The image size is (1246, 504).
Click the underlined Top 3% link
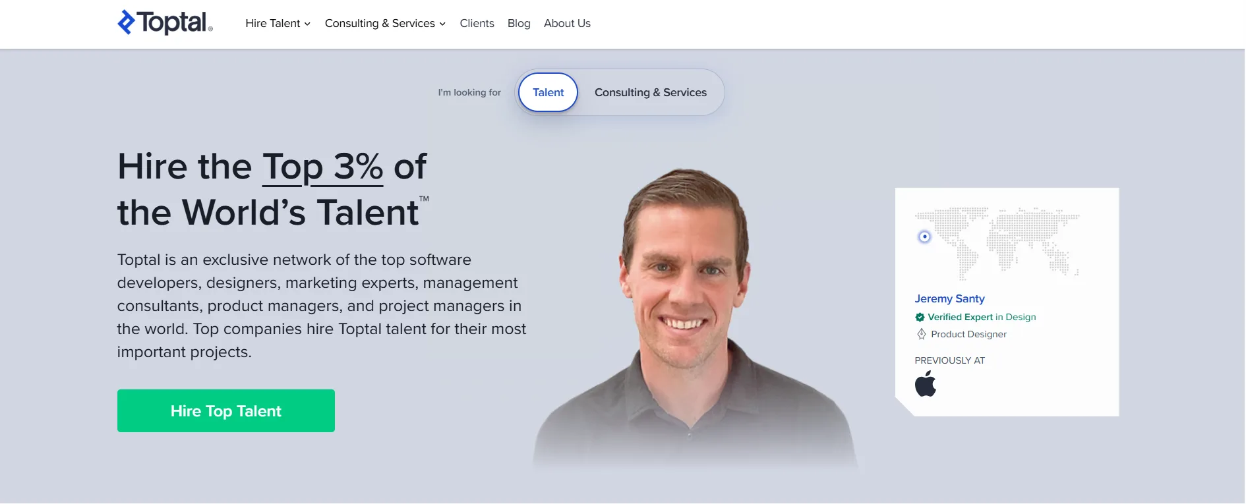coord(322,167)
